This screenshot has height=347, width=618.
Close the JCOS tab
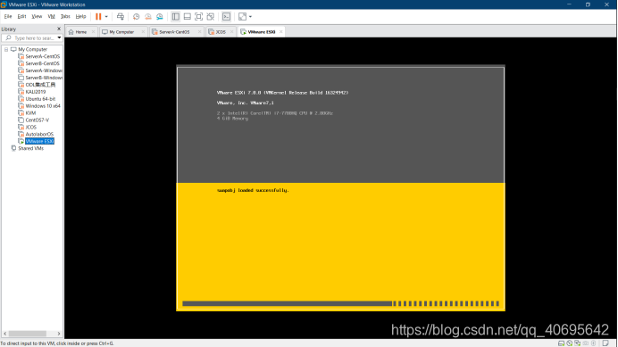pos(232,32)
